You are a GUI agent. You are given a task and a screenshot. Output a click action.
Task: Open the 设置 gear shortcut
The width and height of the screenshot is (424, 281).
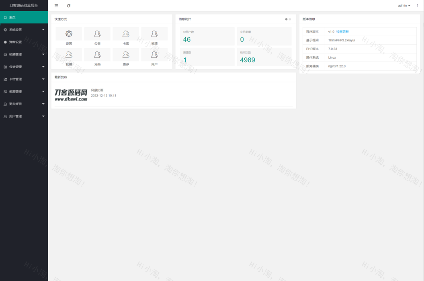(69, 34)
